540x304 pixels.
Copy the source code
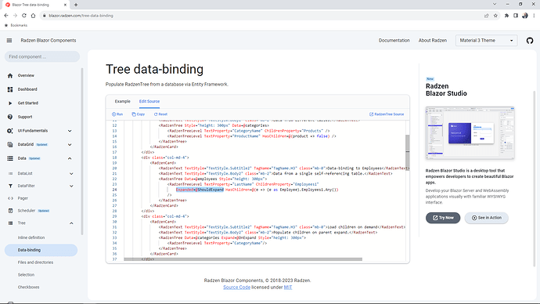click(x=138, y=114)
